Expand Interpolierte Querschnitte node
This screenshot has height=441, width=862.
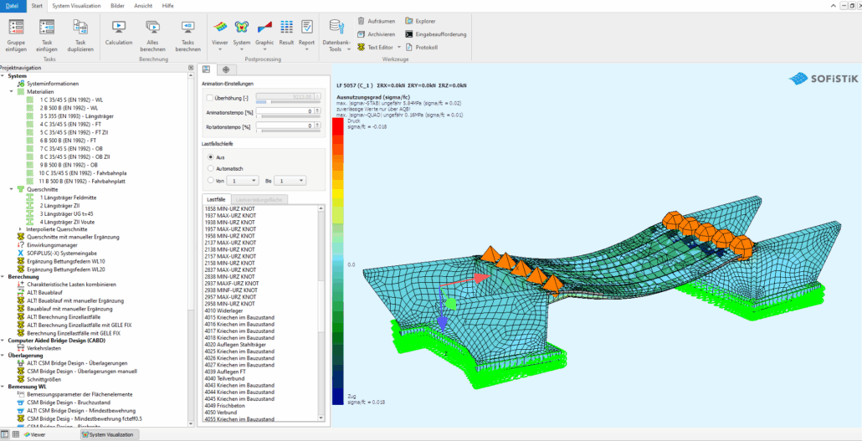click(x=20, y=228)
